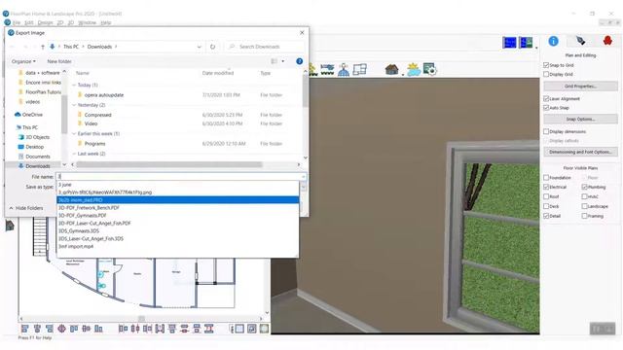Click align bottom icon in bottom toolbar
Screen dimensions: 623x350
(x=98, y=329)
